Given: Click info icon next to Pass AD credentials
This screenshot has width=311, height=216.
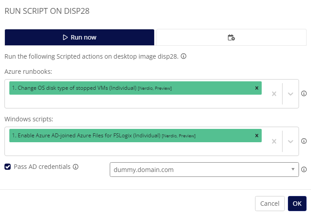Looking at the screenshot, I should [76, 167].
